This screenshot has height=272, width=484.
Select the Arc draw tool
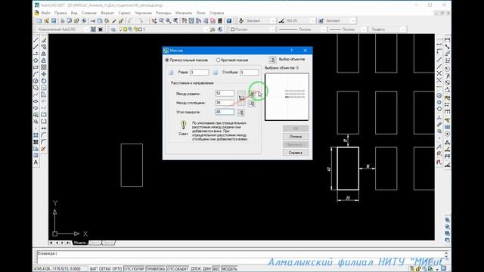pyautogui.click(x=36, y=74)
